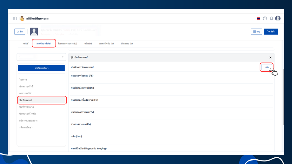Open notifications bell icon
This screenshot has width=292, height=164.
(271, 18)
